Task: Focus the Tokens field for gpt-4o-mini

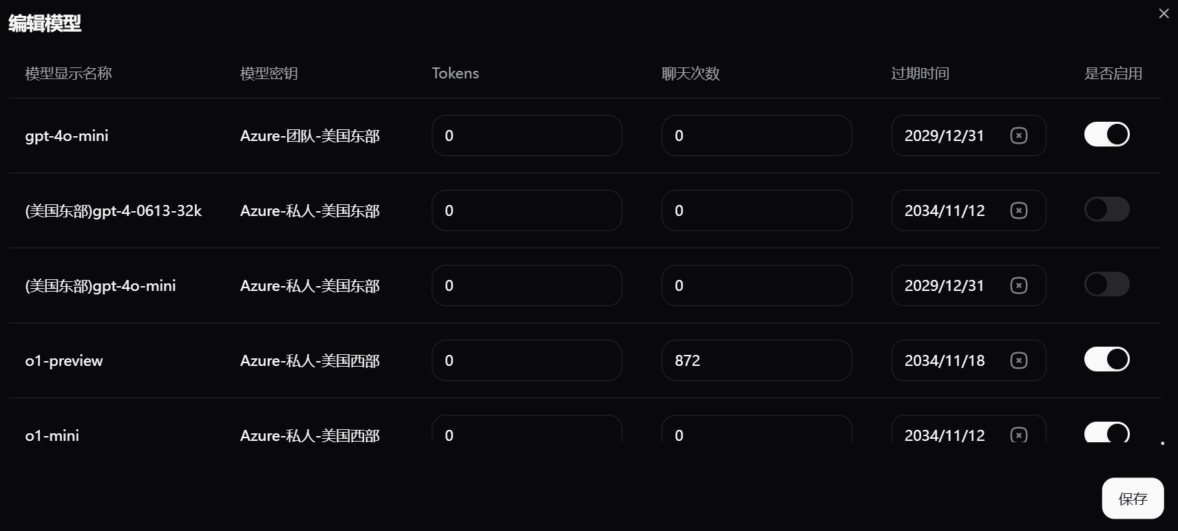Action: [527, 136]
